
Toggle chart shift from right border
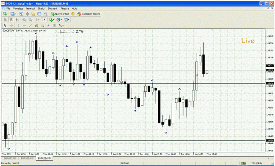pos(44,20)
